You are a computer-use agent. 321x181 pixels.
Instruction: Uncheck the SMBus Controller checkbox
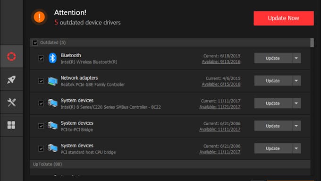41,103
